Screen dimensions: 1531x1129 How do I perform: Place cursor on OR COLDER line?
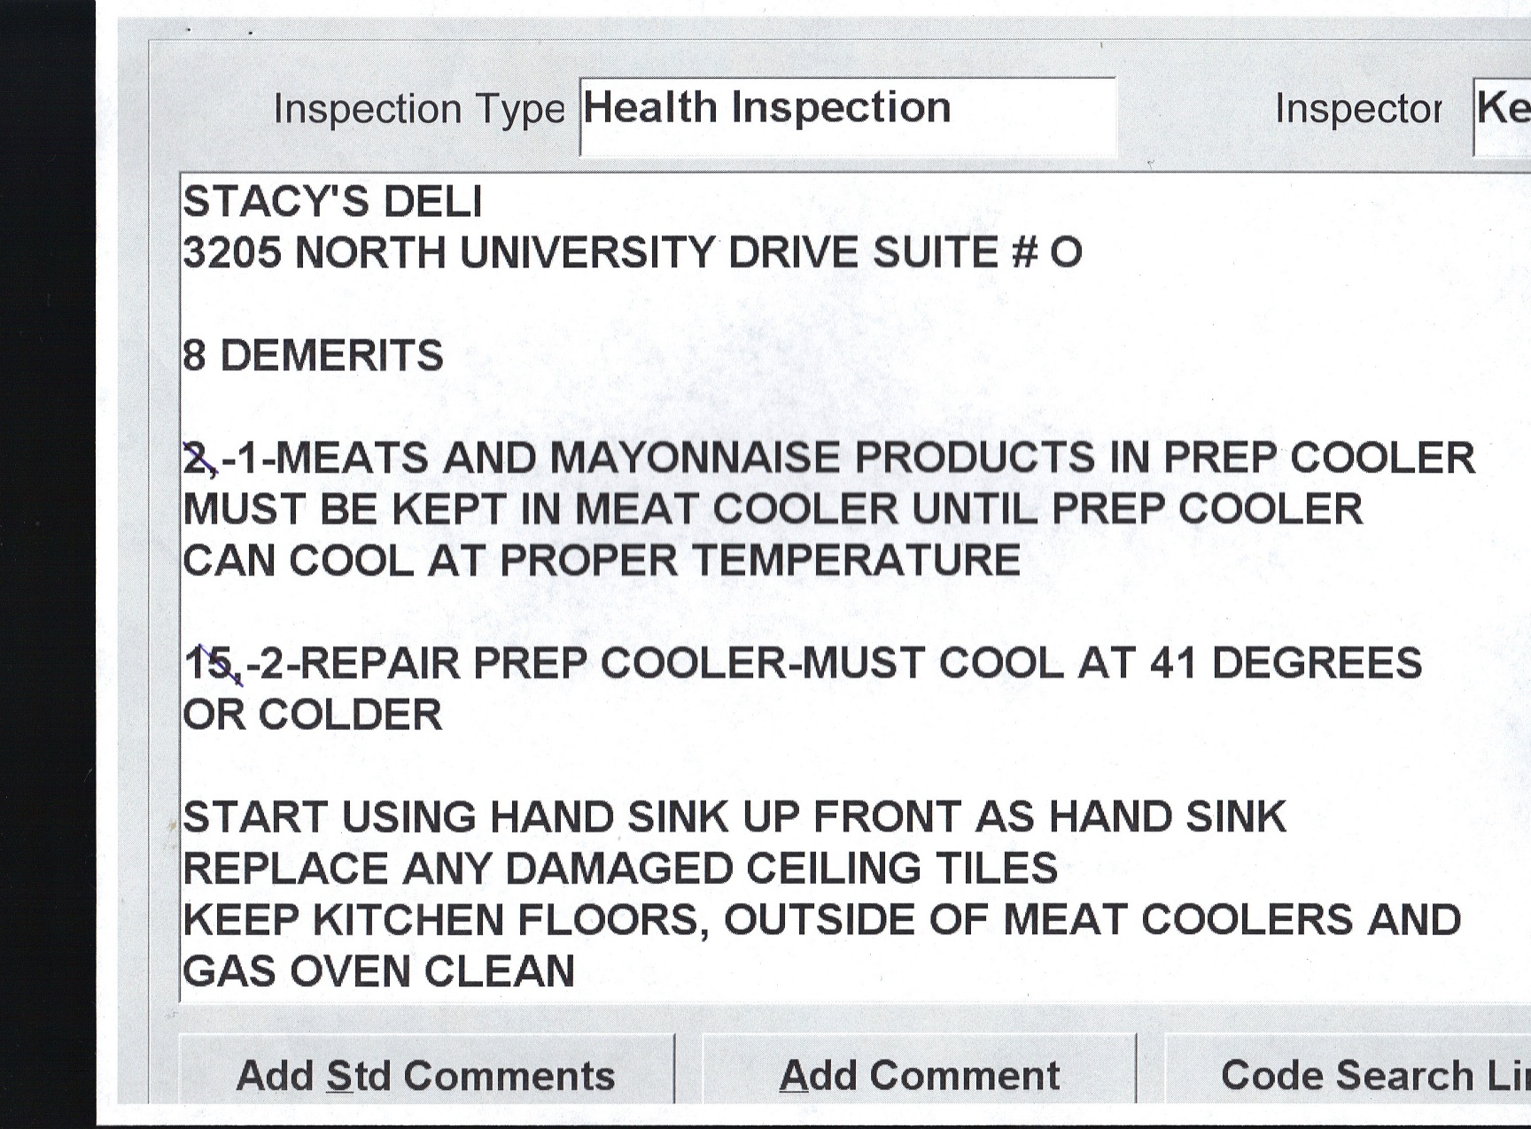pyautogui.click(x=313, y=715)
